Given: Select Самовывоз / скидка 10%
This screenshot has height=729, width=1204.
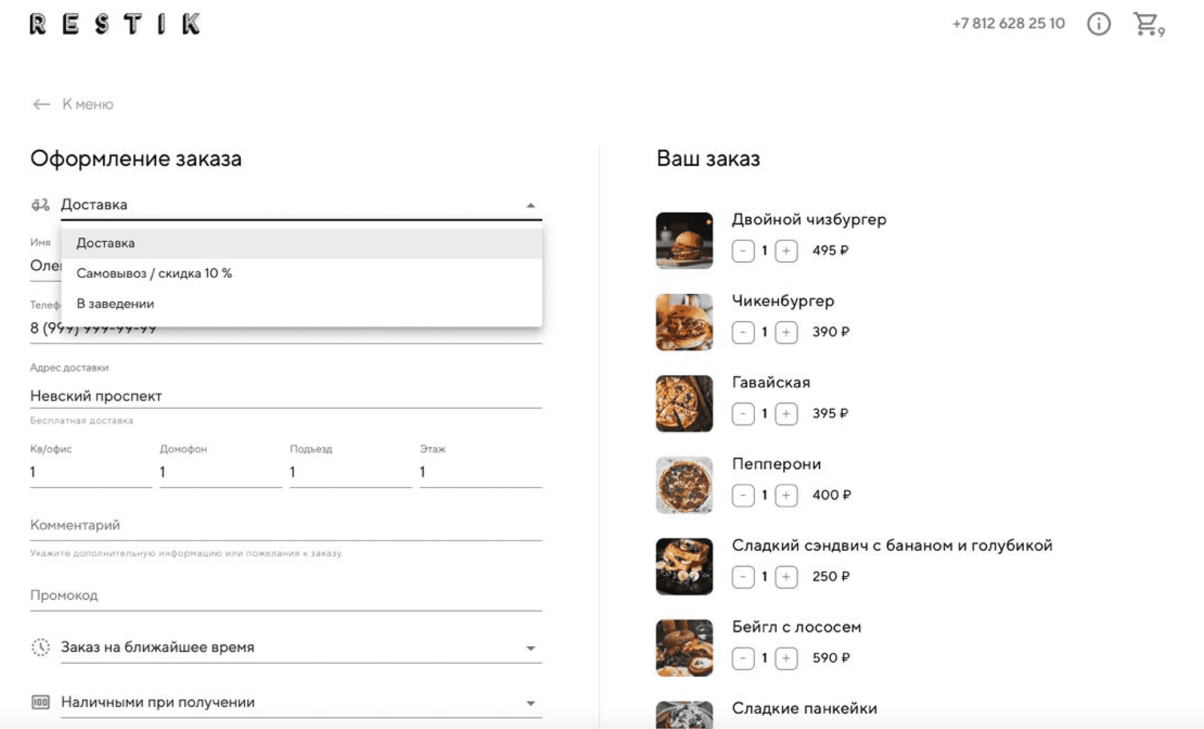Looking at the screenshot, I should click(156, 273).
